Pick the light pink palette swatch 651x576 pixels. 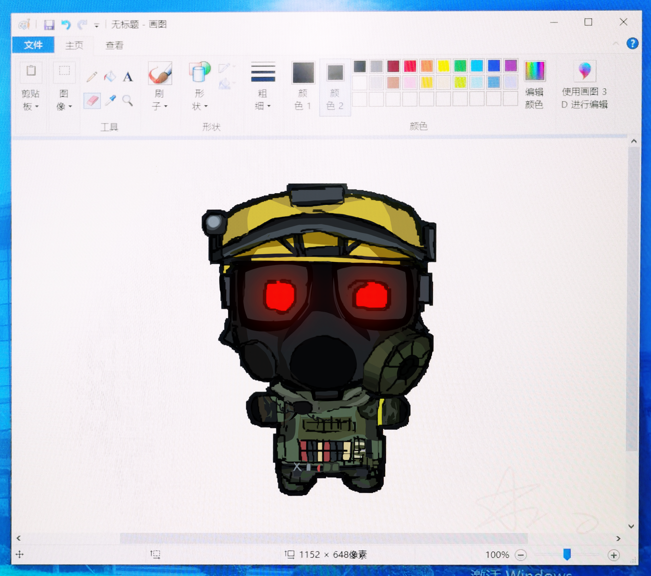[410, 83]
